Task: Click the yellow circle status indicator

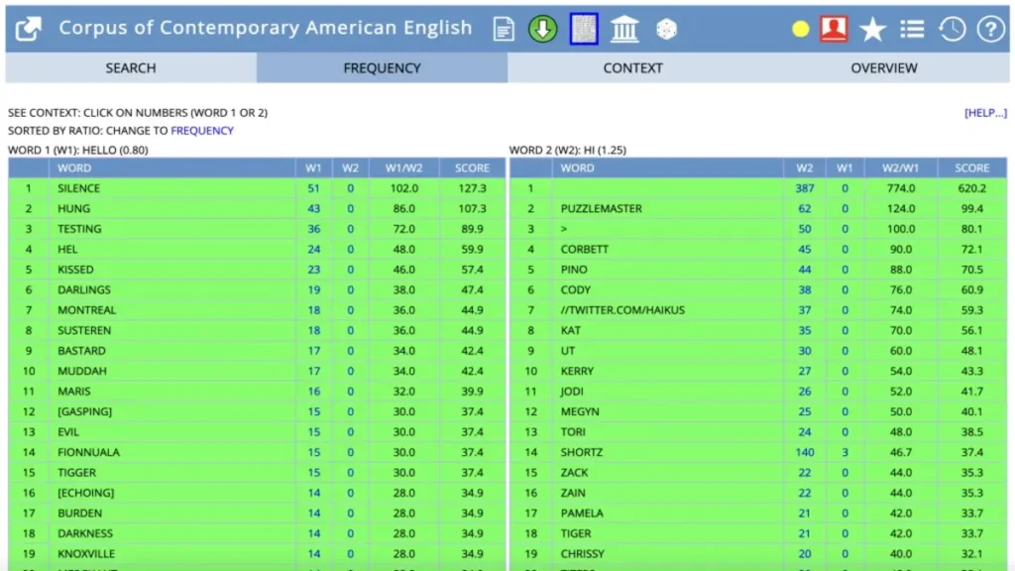Action: (800, 30)
